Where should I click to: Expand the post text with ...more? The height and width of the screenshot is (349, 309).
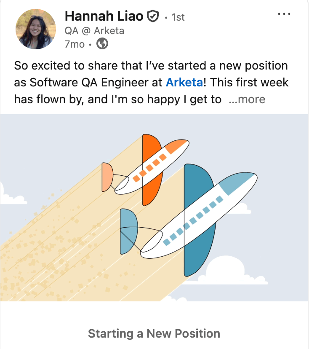(x=247, y=99)
